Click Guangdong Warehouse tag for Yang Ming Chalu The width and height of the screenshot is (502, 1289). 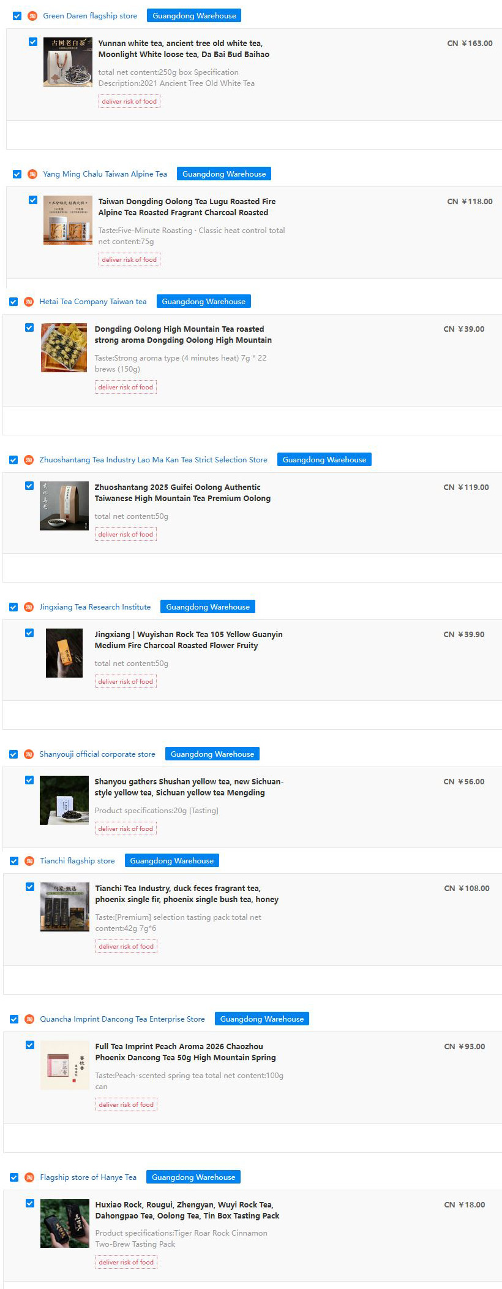click(224, 174)
